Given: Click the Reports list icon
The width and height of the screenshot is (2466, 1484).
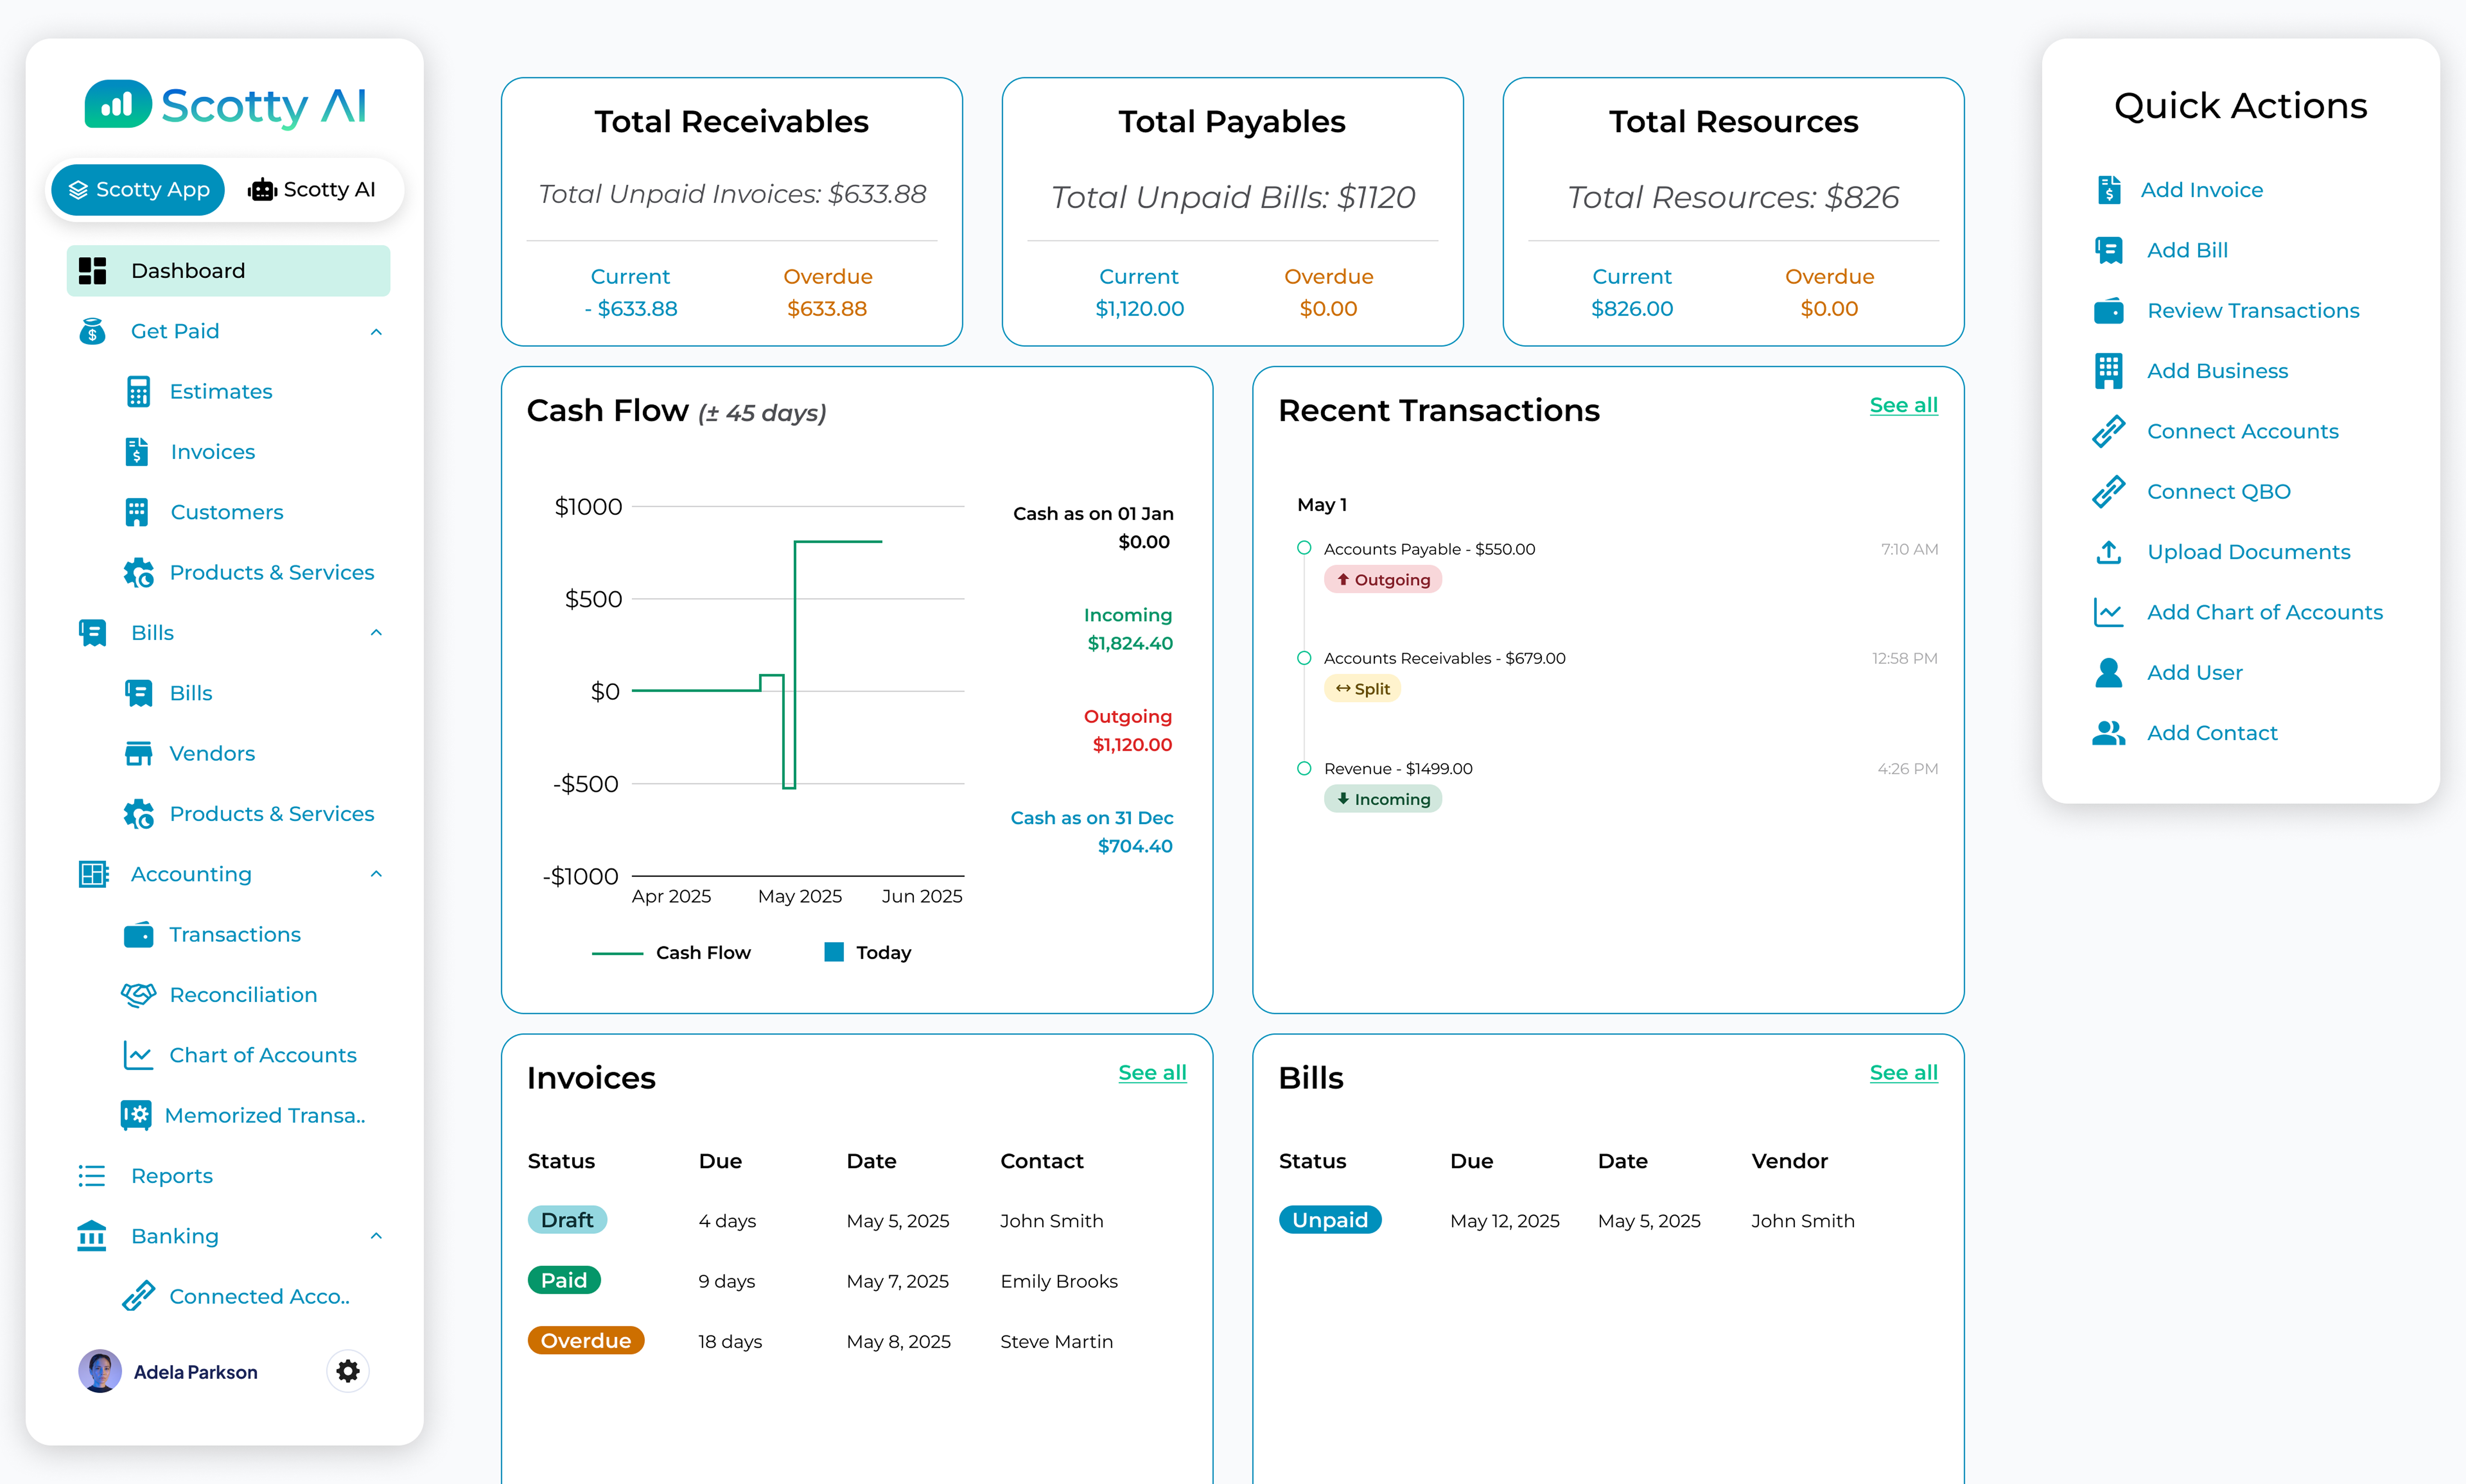Looking at the screenshot, I should pyautogui.click(x=92, y=1176).
